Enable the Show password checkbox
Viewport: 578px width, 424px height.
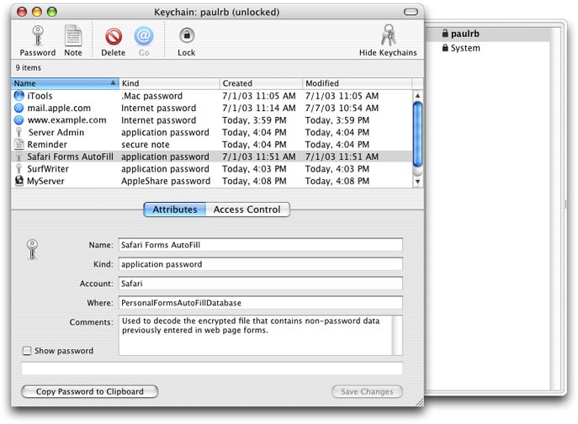tap(27, 351)
